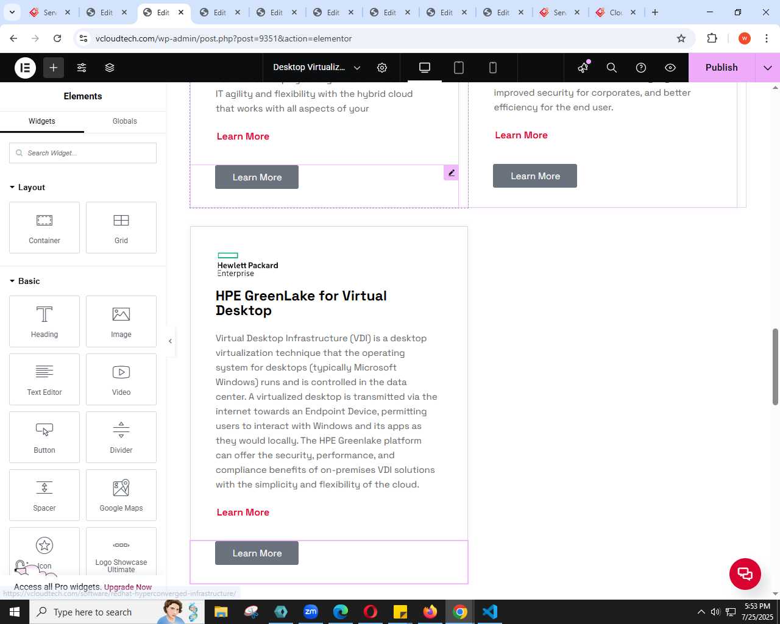This screenshot has width=780, height=624.
Task: Open the Desktop Virtualiz... document dropdown
Action: pyautogui.click(x=316, y=68)
